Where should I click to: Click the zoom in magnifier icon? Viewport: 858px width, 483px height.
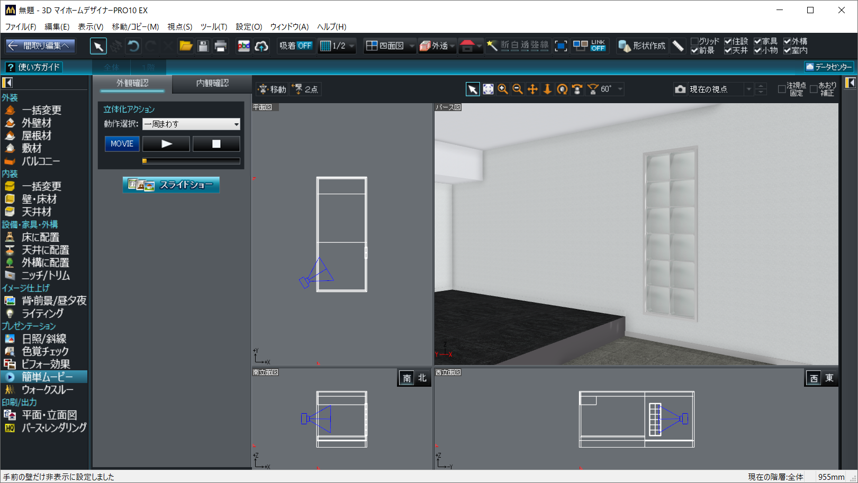(x=503, y=89)
